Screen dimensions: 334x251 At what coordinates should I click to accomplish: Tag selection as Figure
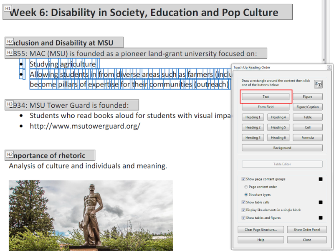pyautogui.click(x=308, y=96)
